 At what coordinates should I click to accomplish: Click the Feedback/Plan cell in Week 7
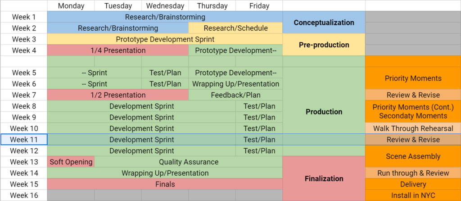click(x=235, y=95)
